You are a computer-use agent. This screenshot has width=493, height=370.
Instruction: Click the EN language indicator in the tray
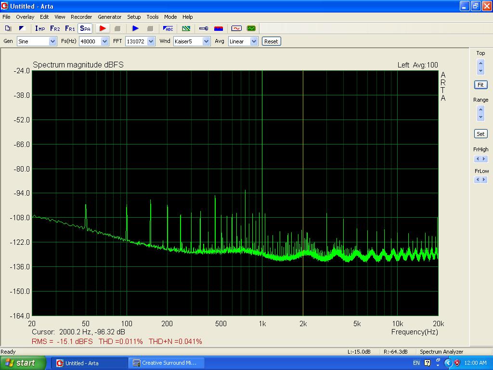click(x=416, y=363)
